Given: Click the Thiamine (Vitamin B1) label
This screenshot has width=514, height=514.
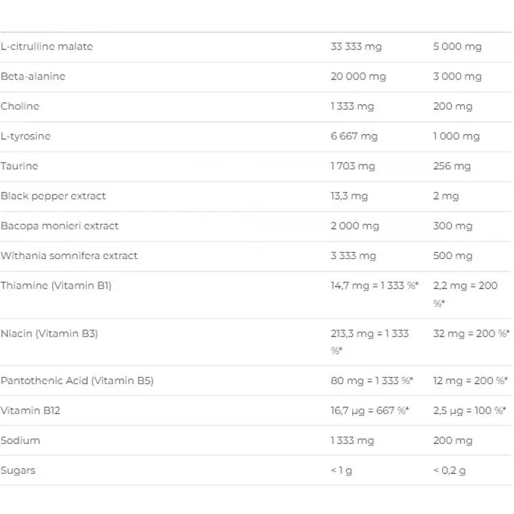Looking at the screenshot, I should (56, 286).
